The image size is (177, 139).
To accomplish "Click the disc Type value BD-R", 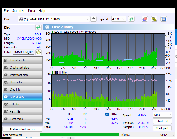I will 38,34.
